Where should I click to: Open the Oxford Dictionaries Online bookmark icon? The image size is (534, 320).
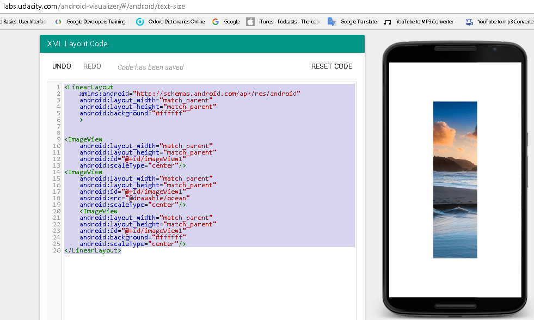pyautogui.click(x=140, y=22)
